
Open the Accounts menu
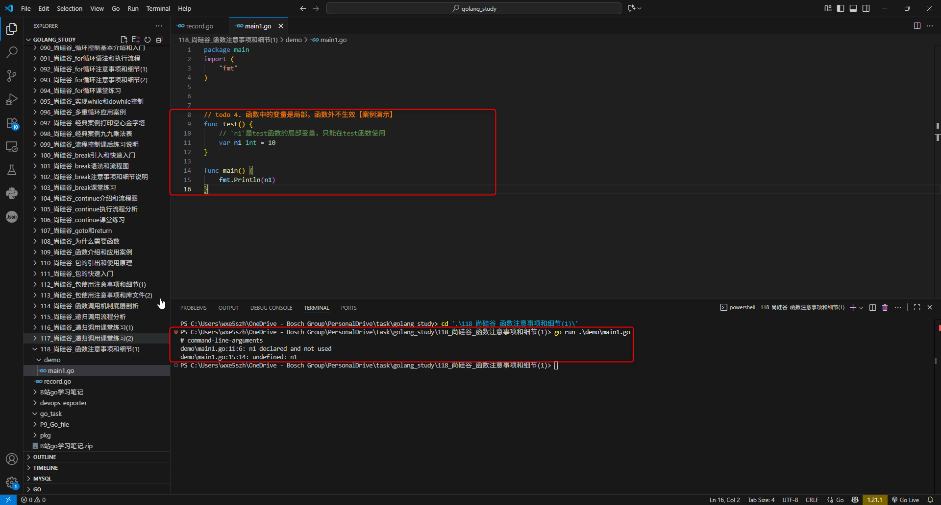12,459
